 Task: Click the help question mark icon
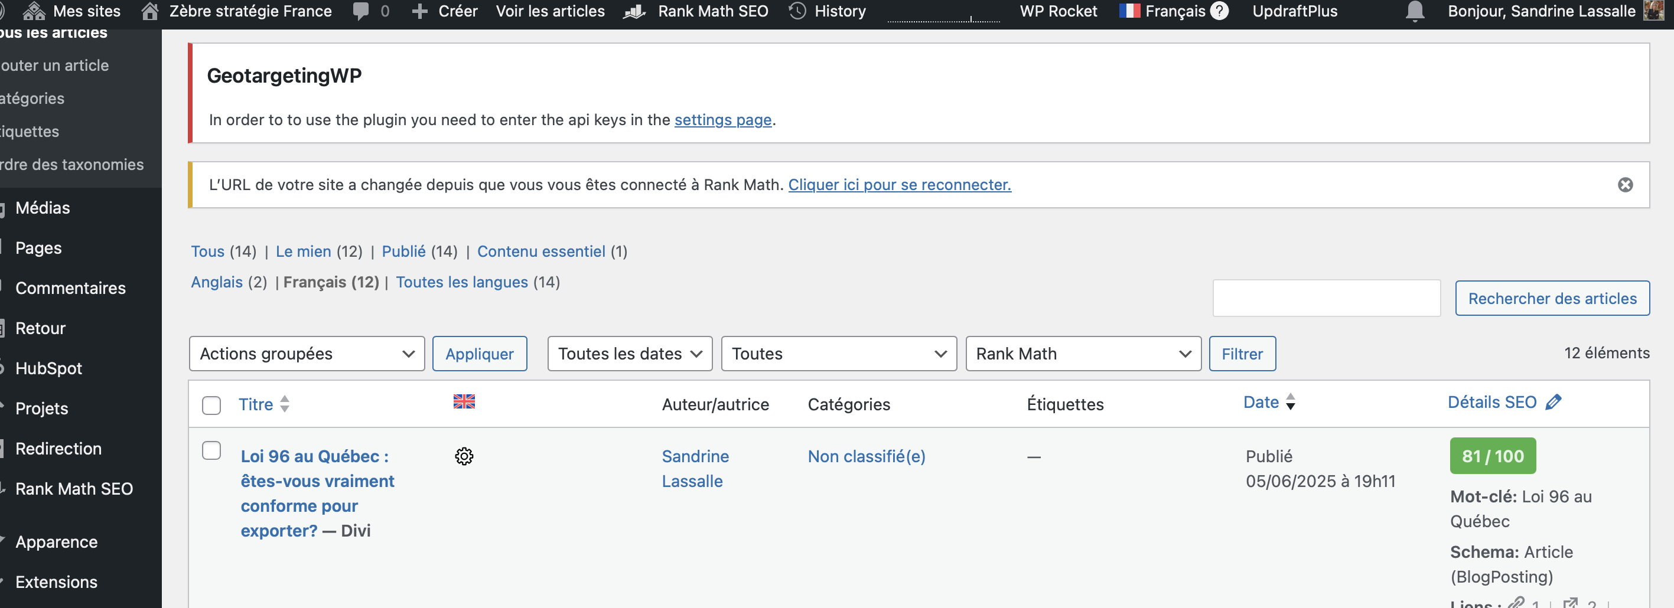1220,11
